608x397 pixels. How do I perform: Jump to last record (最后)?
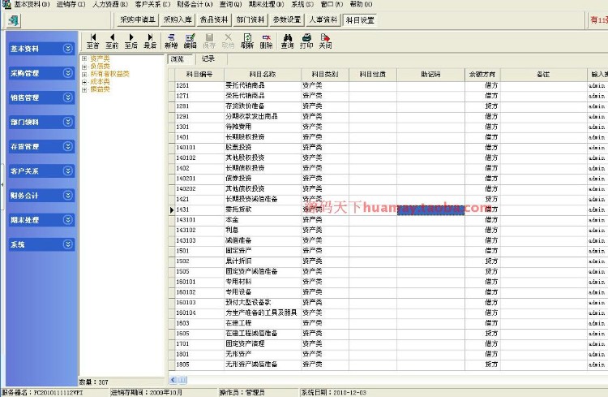tap(150, 41)
